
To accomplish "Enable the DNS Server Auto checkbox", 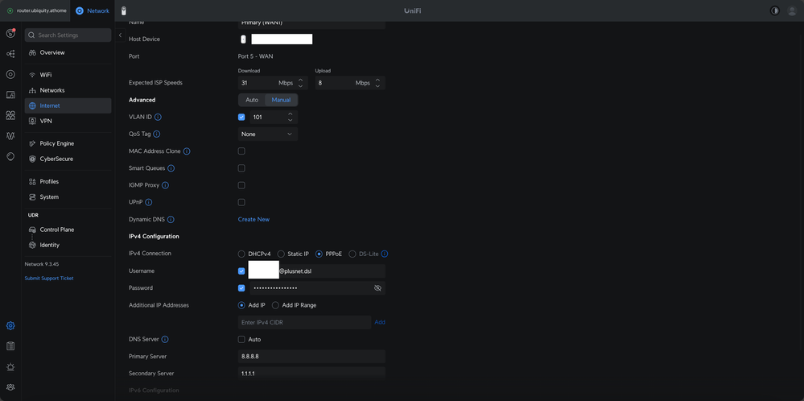I will click(241, 340).
